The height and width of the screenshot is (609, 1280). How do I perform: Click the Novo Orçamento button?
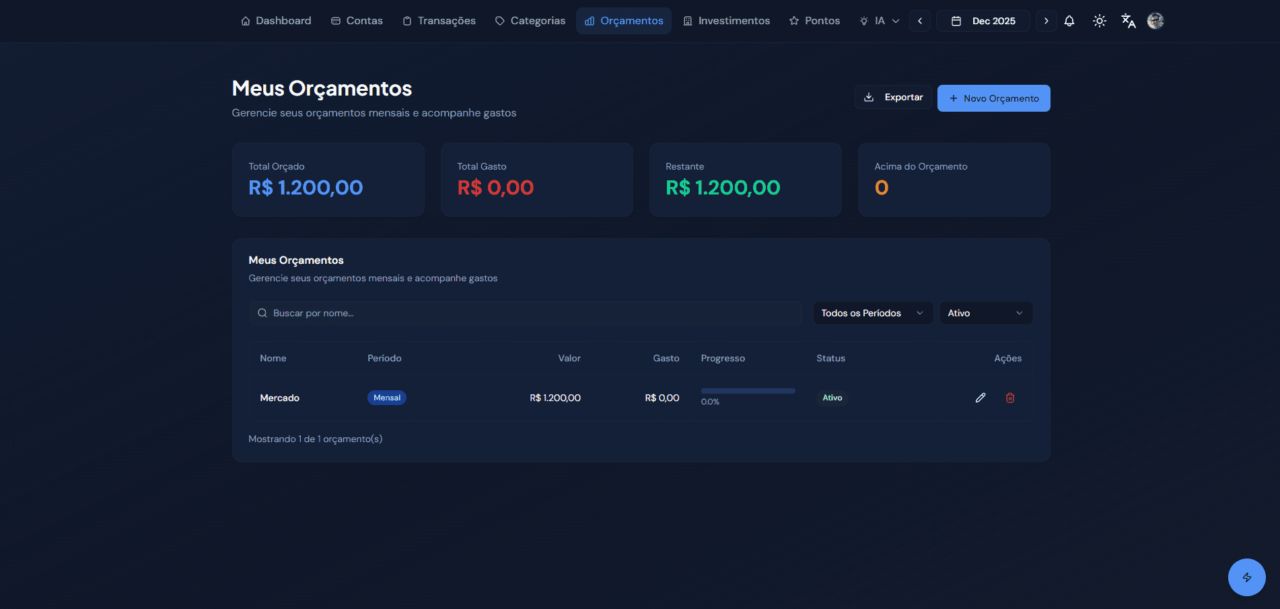[993, 98]
